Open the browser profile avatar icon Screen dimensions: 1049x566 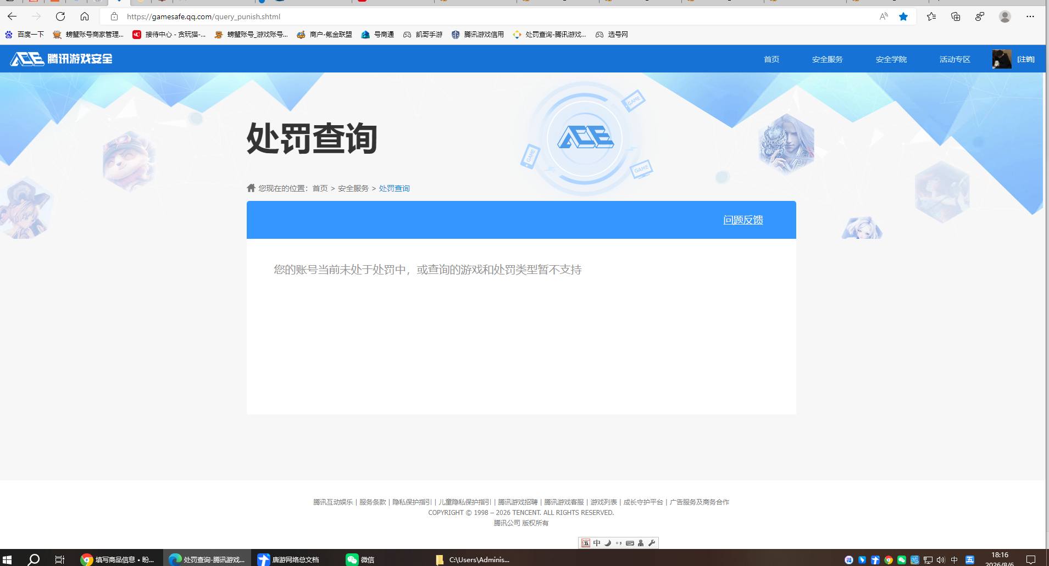coord(1005,16)
